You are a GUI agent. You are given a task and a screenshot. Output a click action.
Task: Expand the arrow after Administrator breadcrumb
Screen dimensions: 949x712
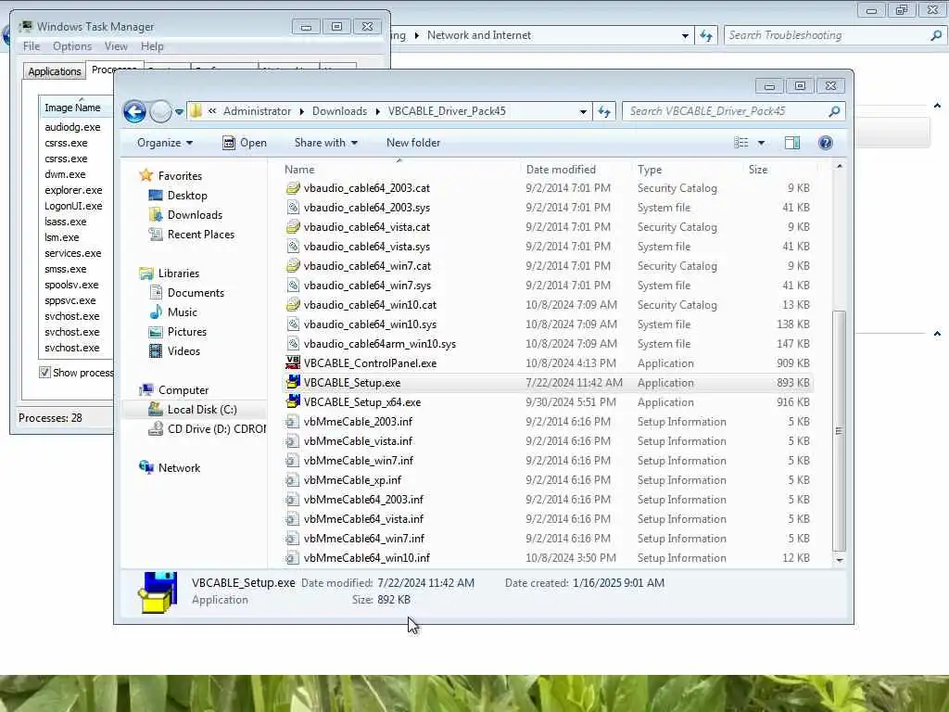tap(301, 111)
